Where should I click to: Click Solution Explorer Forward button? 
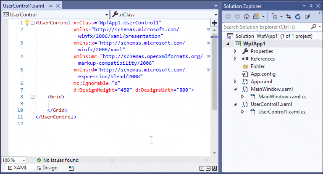click(x=237, y=16)
